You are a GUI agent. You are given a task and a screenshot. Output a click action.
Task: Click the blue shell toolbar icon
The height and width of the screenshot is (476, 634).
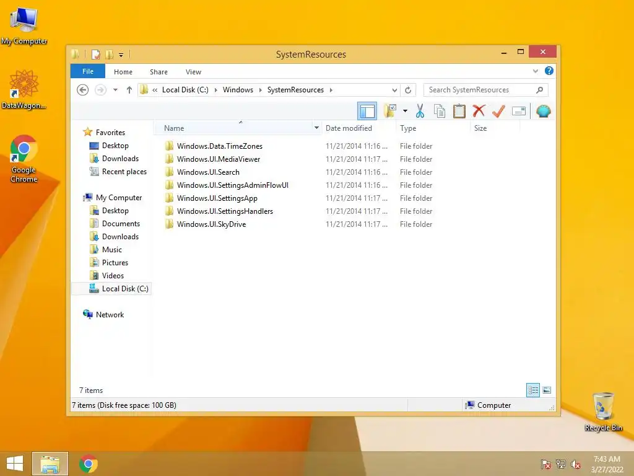pos(544,111)
